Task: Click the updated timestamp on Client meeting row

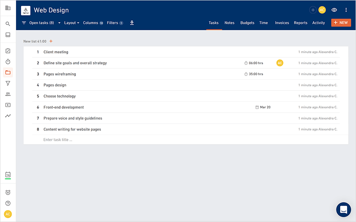Action: pyautogui.click(x=317, y=52)
